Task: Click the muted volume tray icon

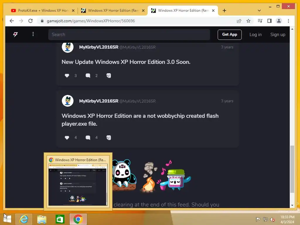Action: pos(272,219)
